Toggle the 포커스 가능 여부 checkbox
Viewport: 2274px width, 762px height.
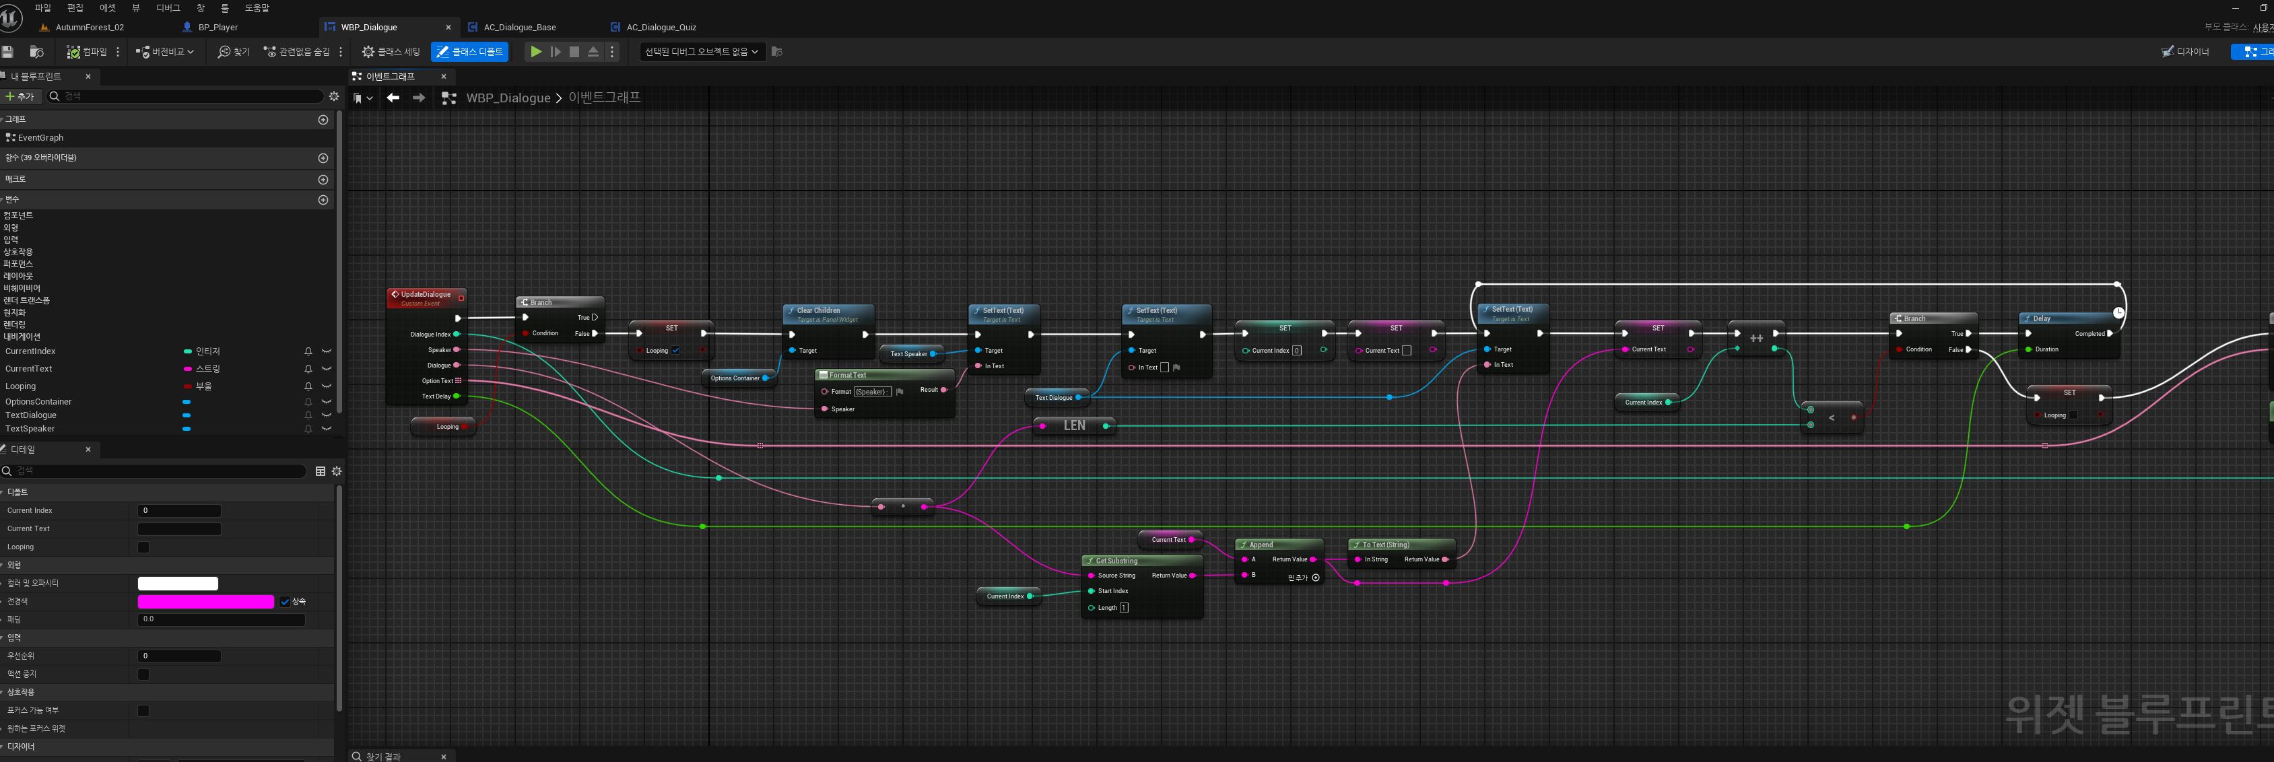pyautogui.click(x=144, y=711)
